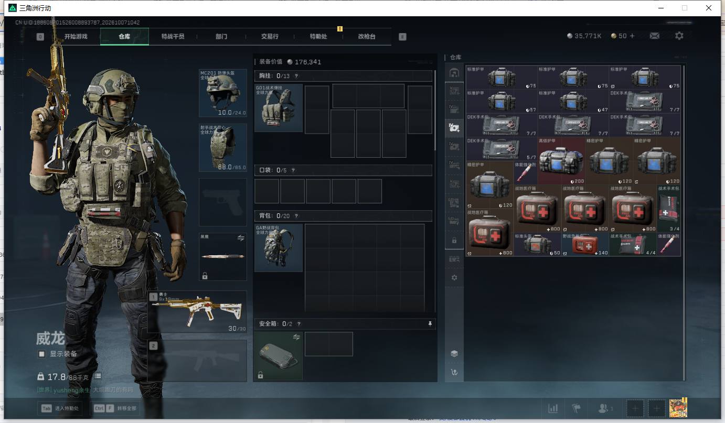Click the padlock icon in warehouse sidebar
Image resolution: width=725 pixels, height=423 pixels.
(454, 240)
